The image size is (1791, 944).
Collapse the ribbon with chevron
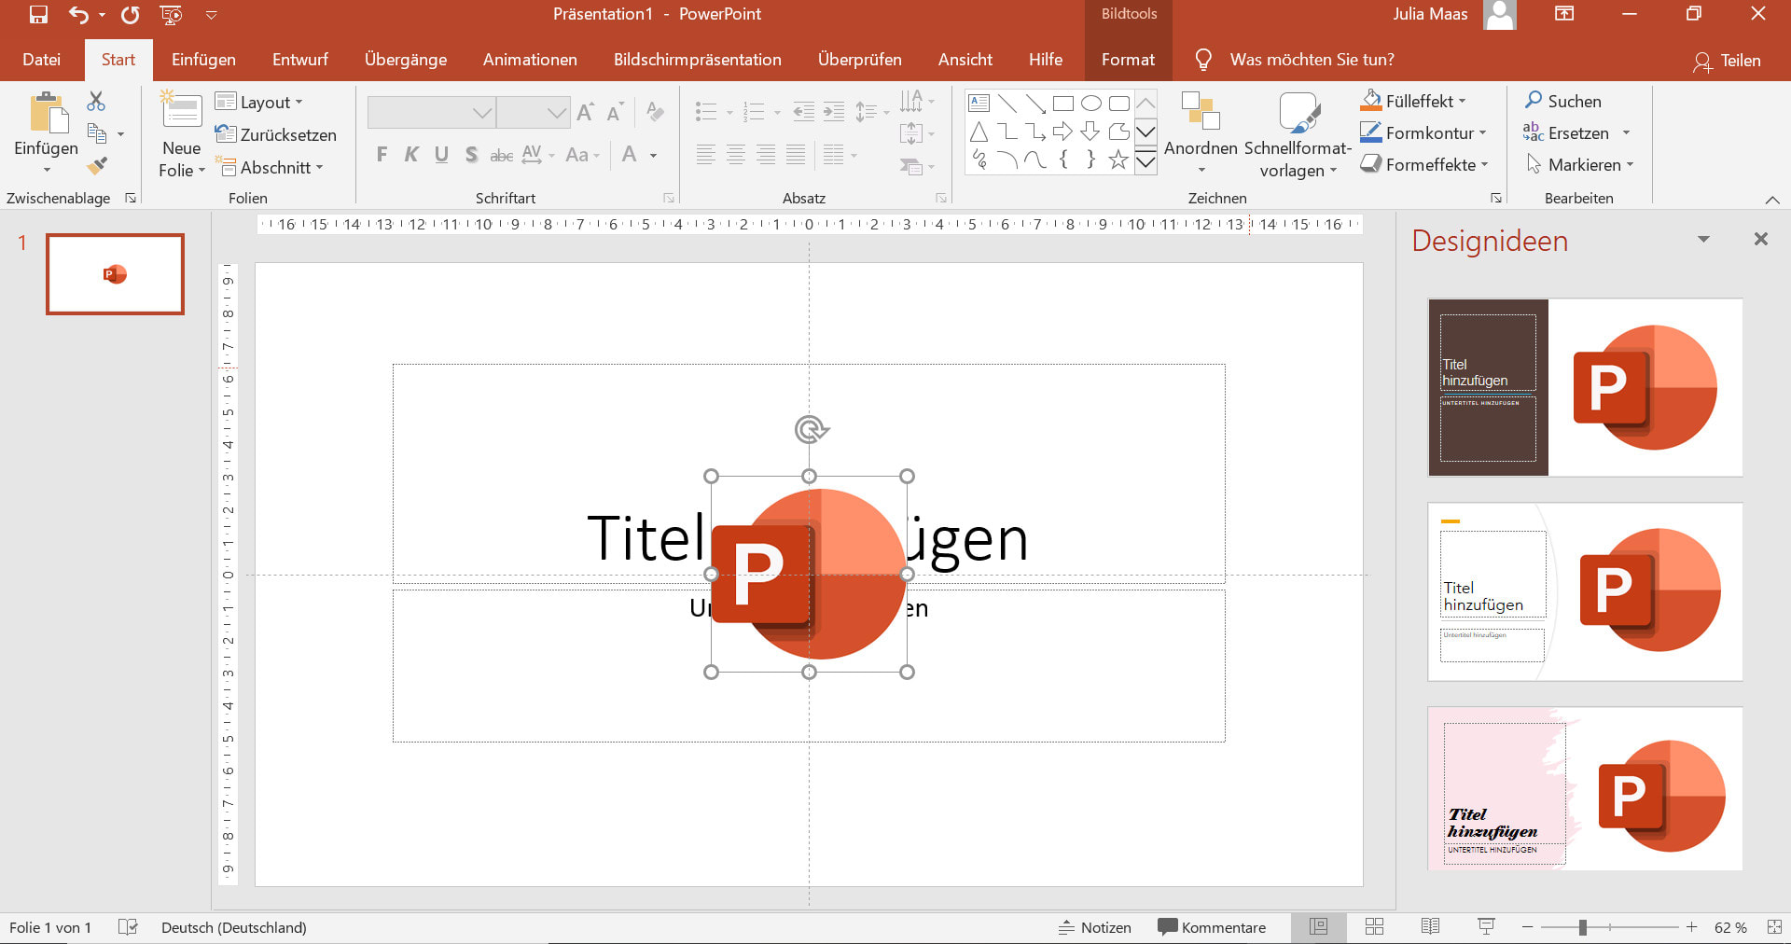click(x=1772, y=200)
